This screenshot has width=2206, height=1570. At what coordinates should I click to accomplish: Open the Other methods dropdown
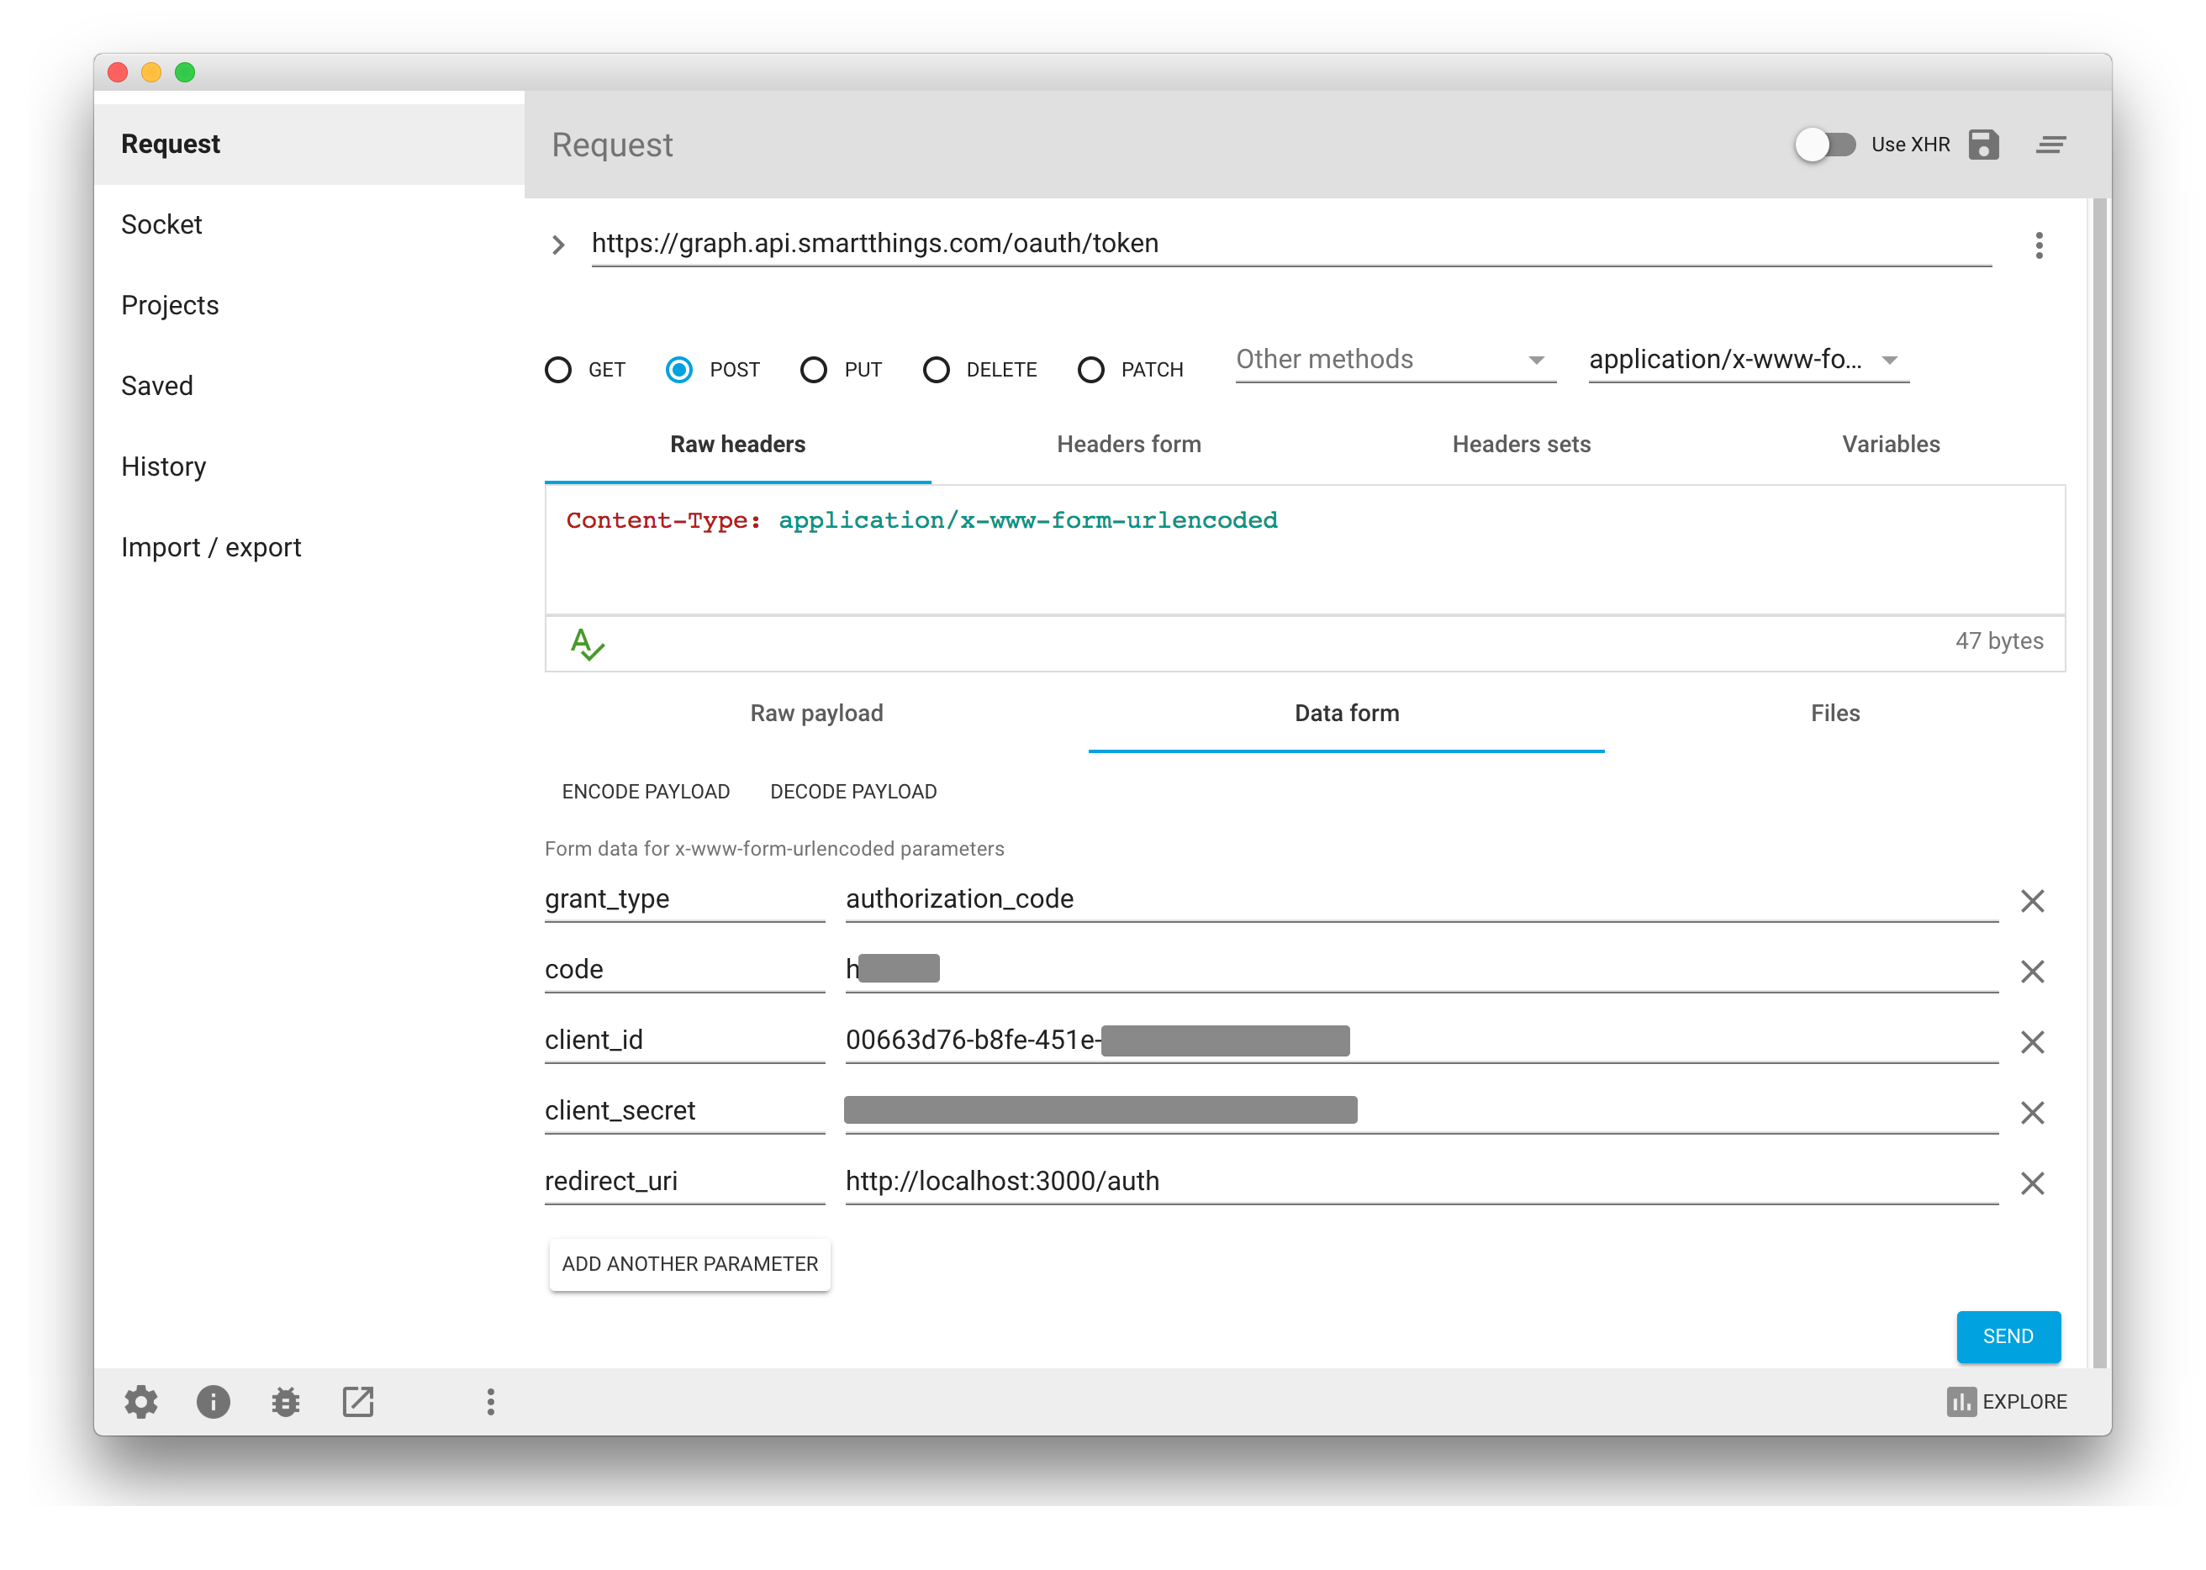tap(1395, 360)
